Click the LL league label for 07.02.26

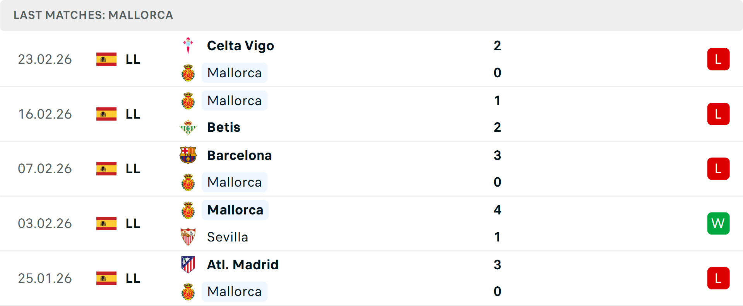[133, 169]
